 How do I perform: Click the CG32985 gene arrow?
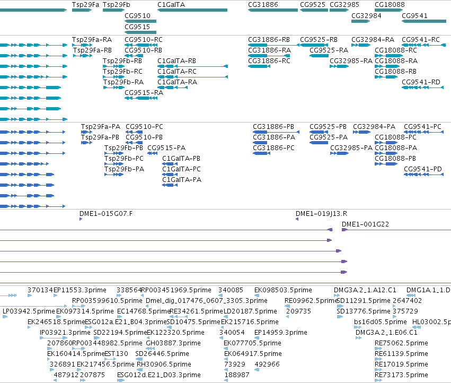coord(339,10)
